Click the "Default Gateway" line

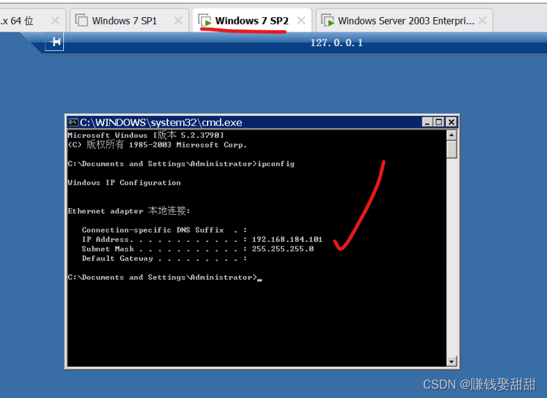click(x=164, y=258)
